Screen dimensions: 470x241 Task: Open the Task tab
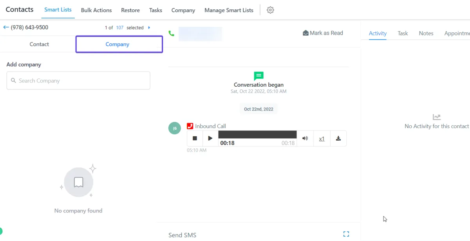pos(403,33)
